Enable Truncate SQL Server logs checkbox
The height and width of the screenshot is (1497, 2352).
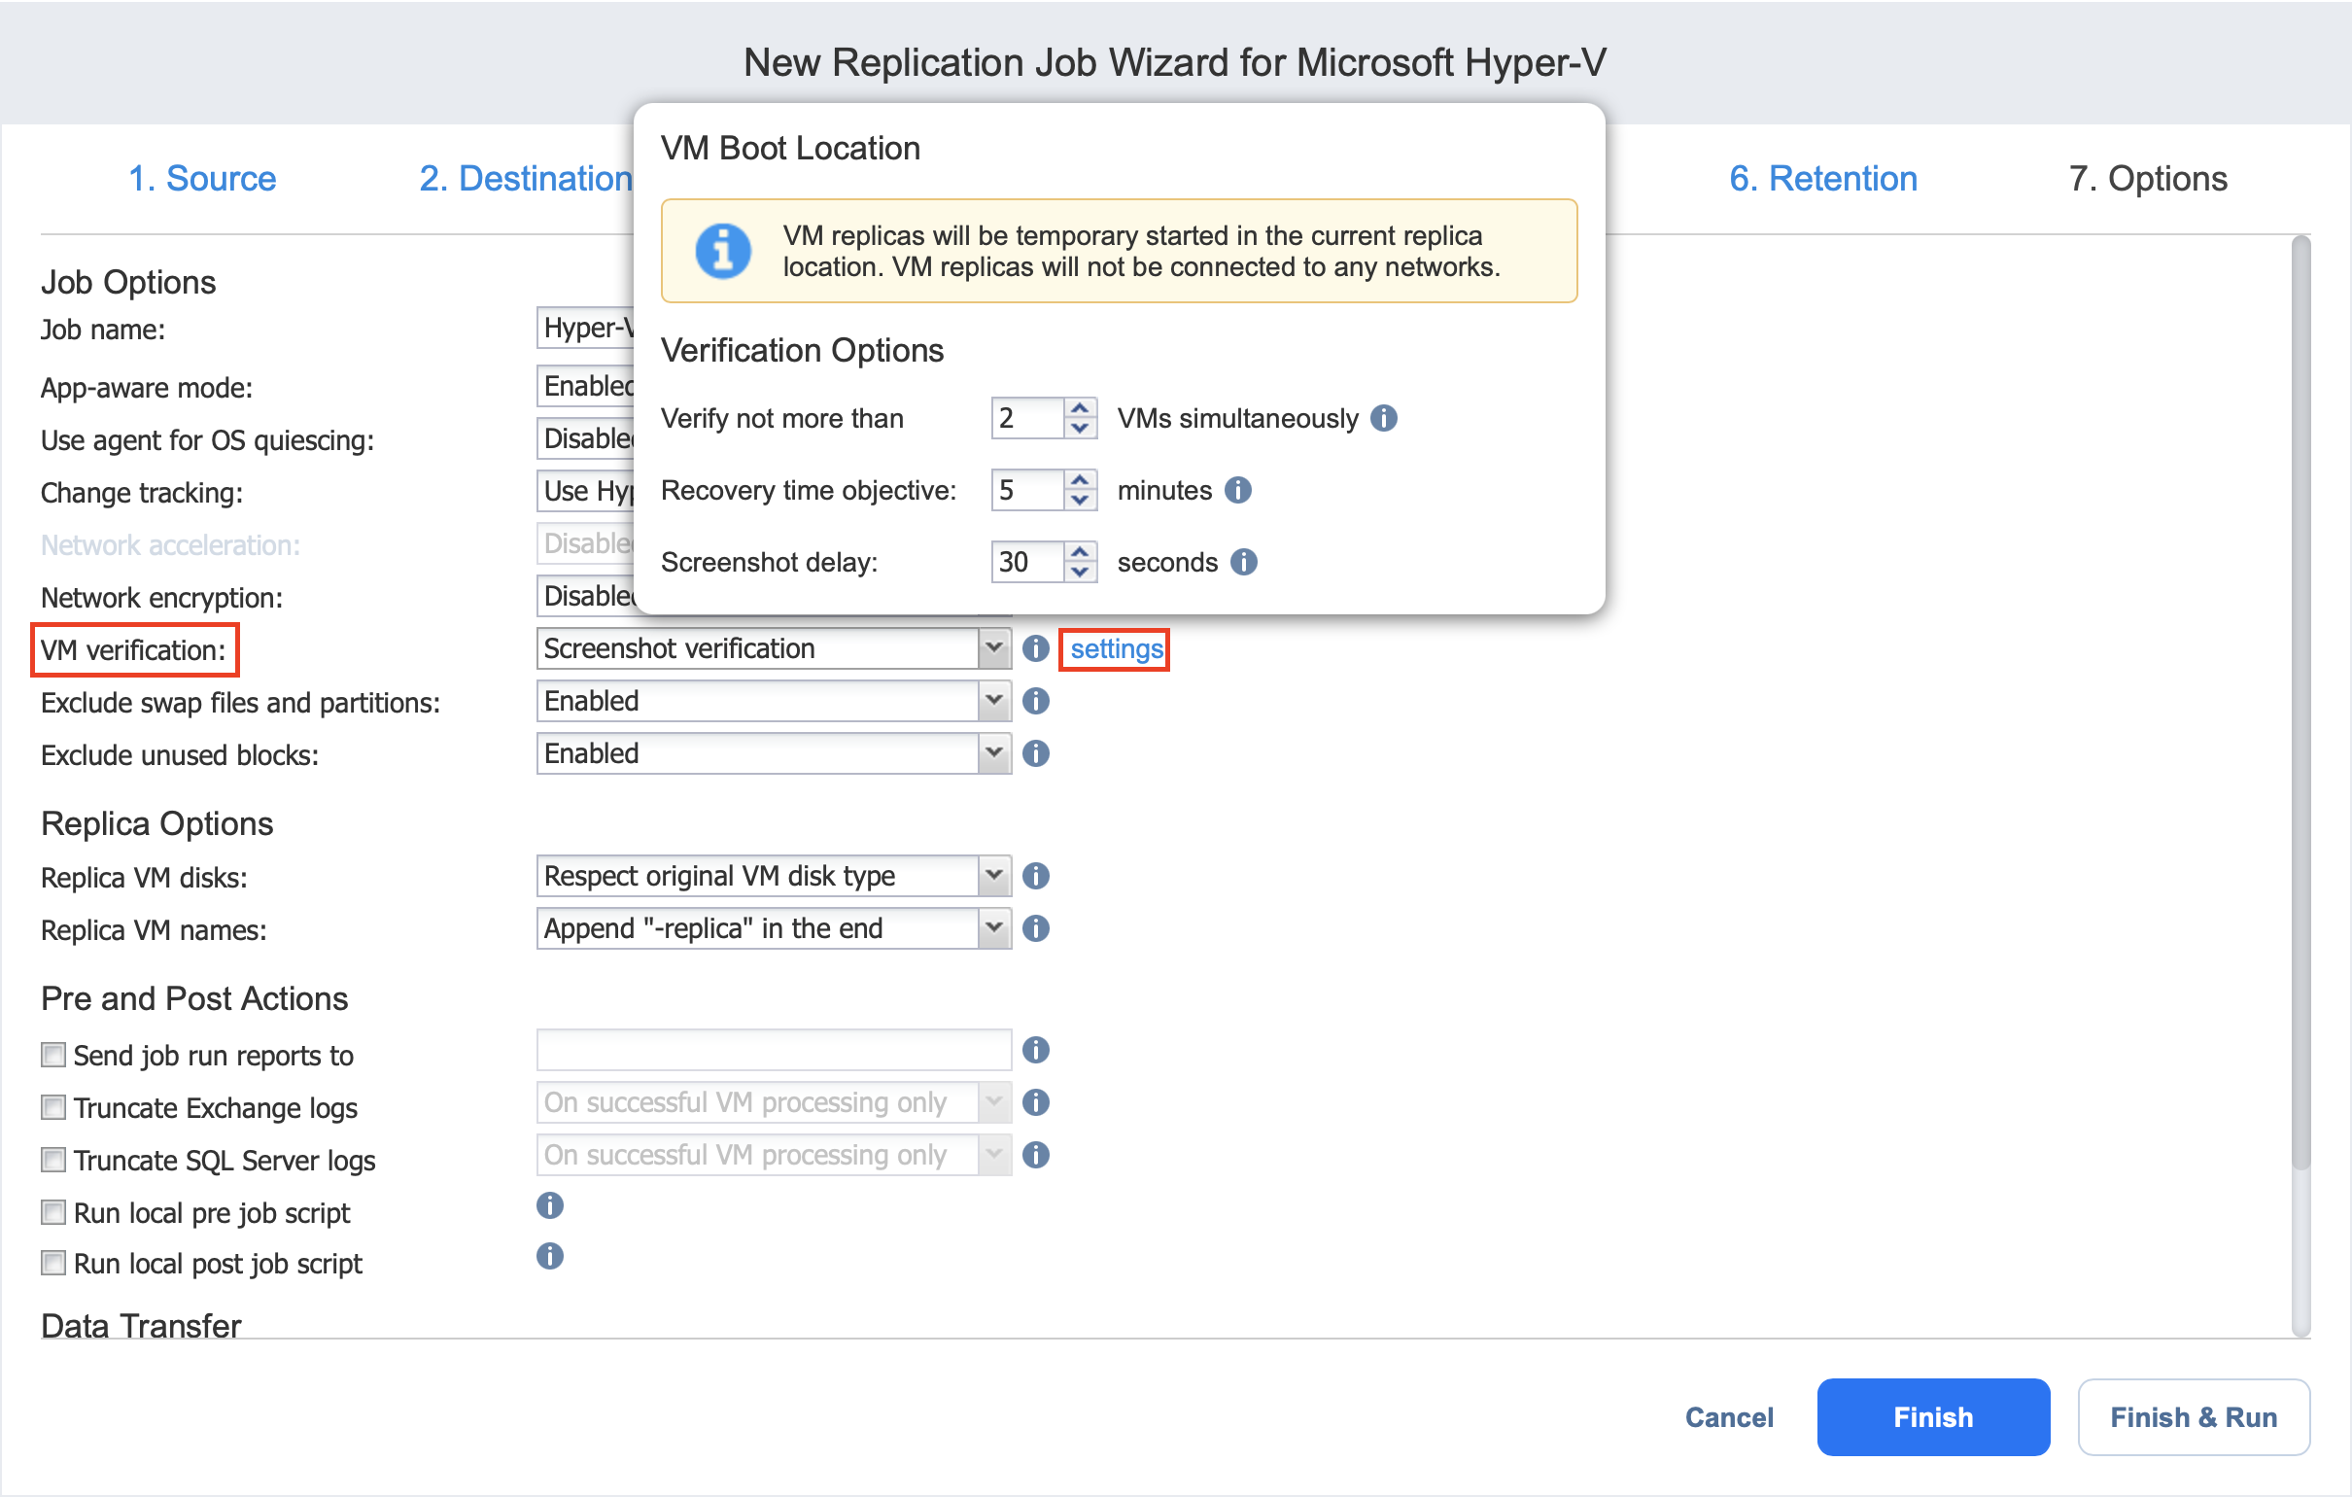[53, 1160]
